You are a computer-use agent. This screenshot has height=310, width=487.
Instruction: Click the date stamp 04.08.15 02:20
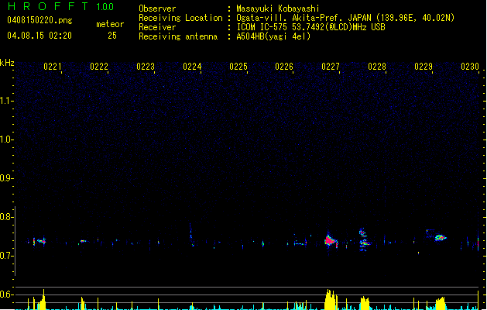(x=39, y=36)
